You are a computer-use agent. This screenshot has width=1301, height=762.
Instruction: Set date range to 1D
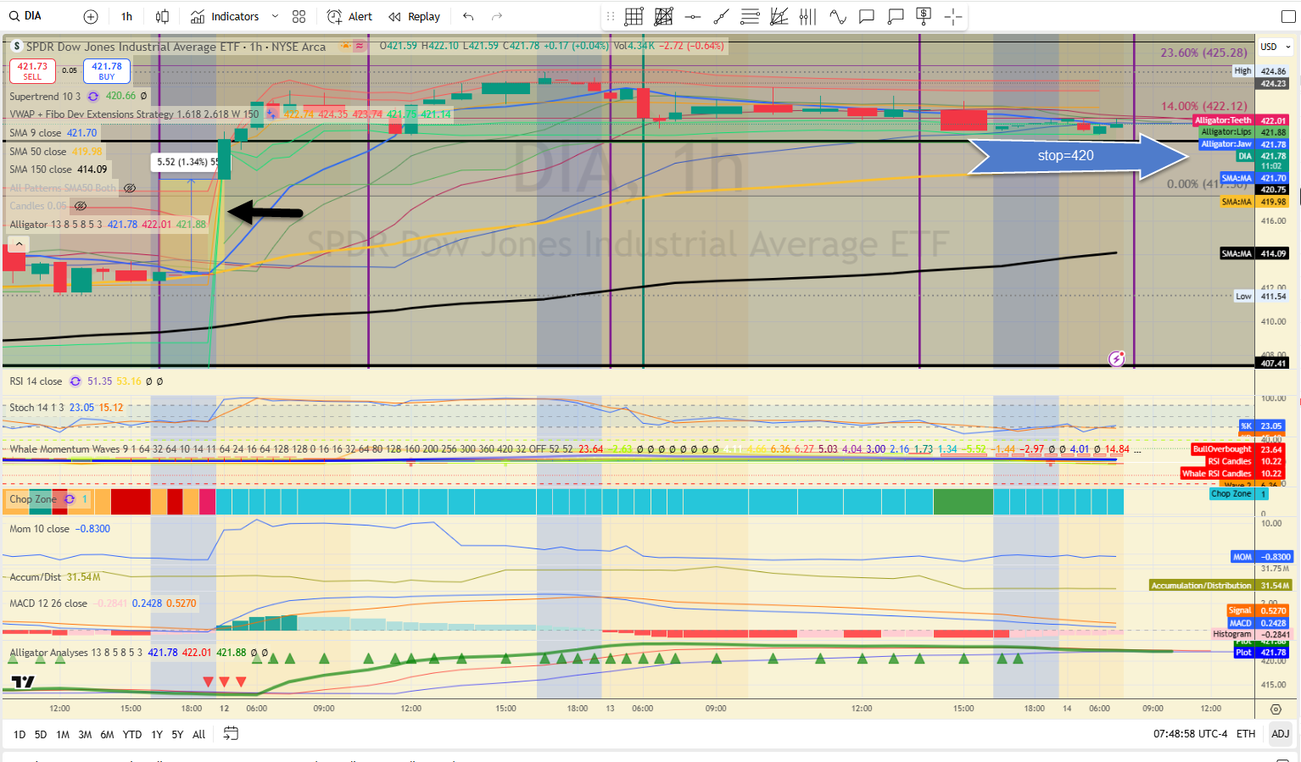[x=20, y=735]
